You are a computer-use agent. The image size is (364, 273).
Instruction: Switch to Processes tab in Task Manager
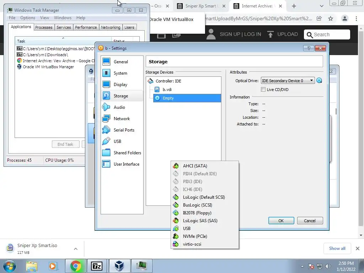point(44,27)
